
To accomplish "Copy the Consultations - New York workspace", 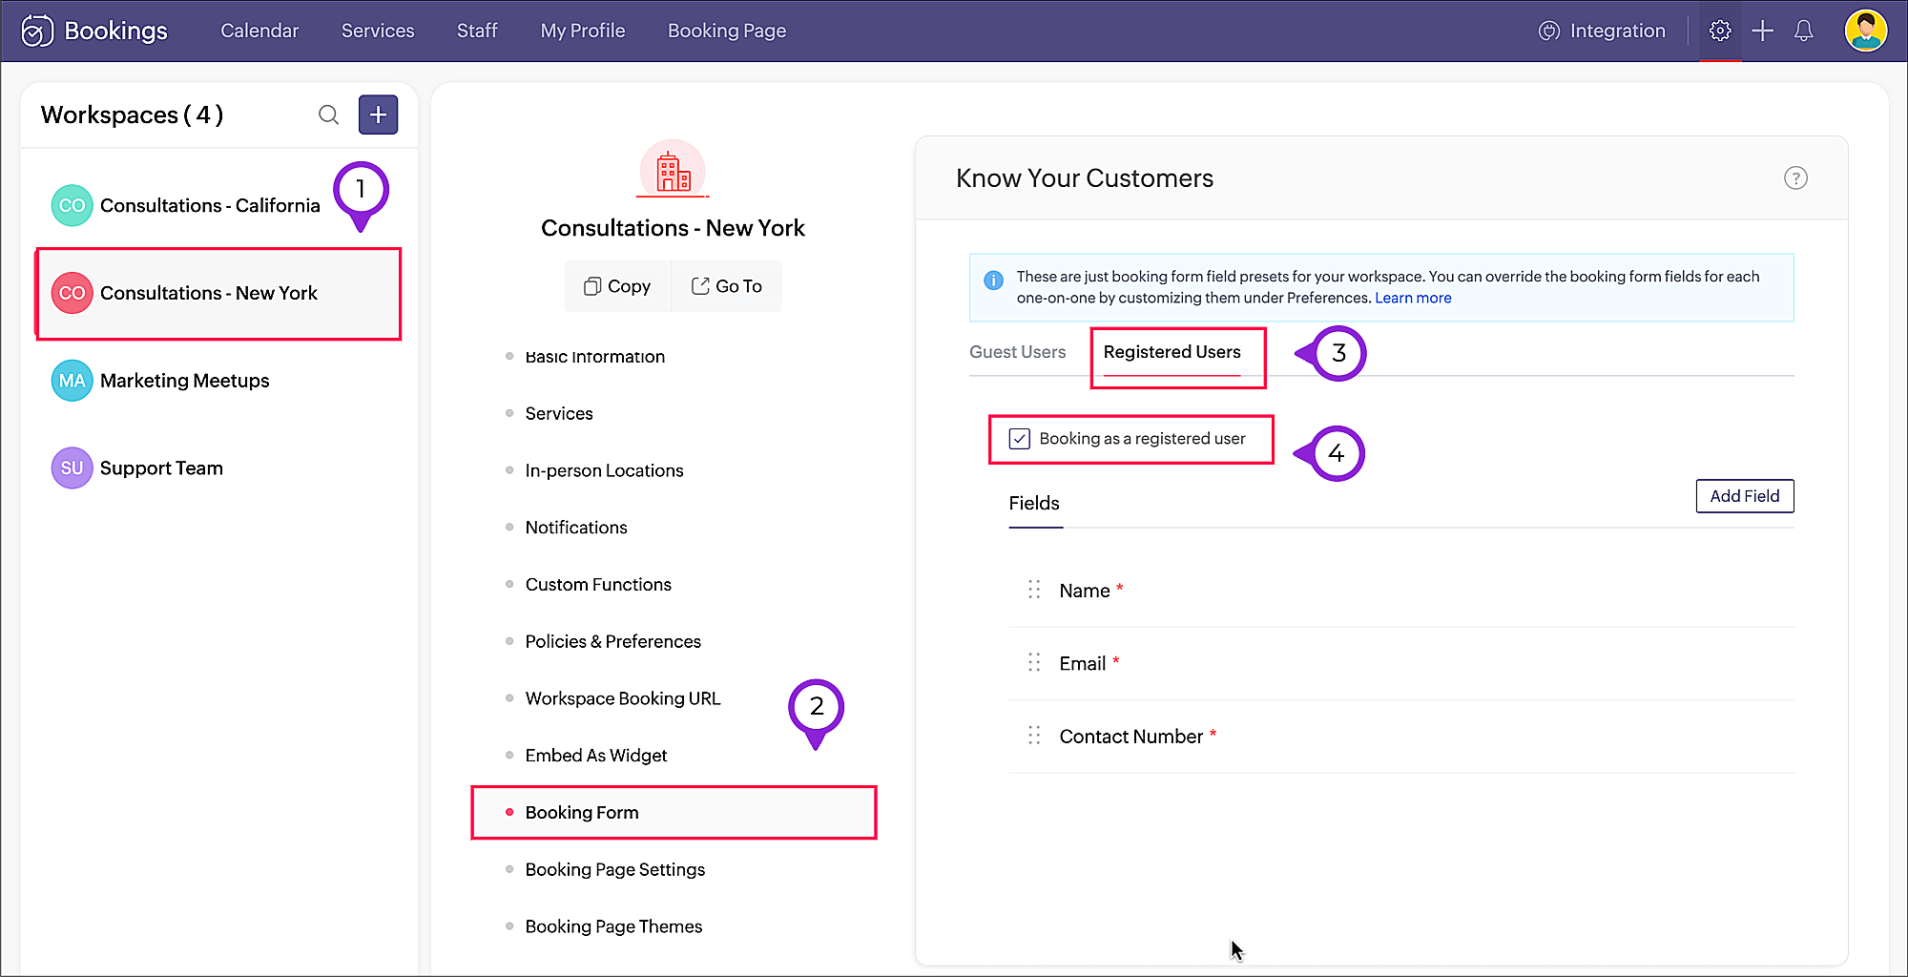I will click(617, 286).
